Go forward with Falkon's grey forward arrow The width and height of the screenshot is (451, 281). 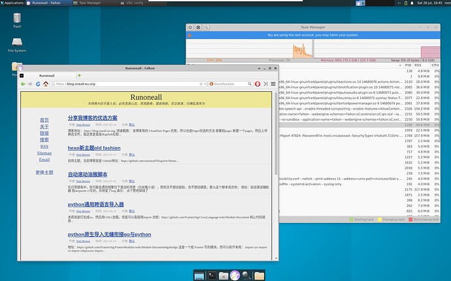[x=30, y=84]
